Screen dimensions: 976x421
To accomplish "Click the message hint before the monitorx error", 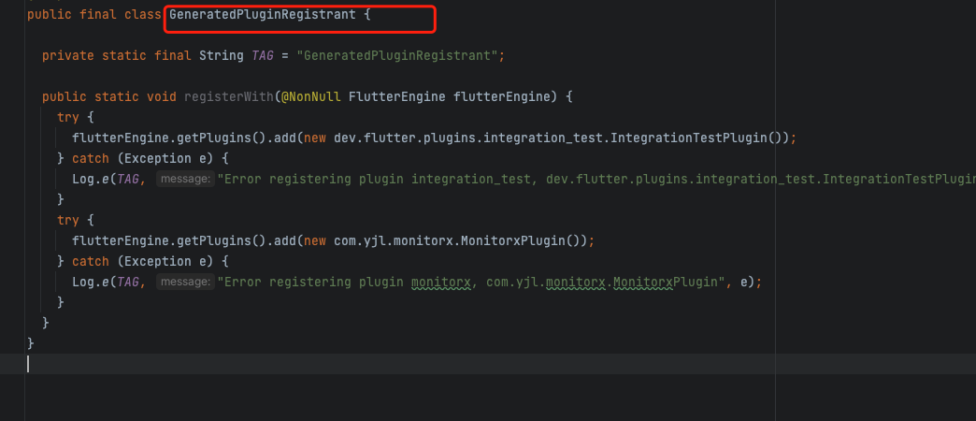I will [184, 282].
